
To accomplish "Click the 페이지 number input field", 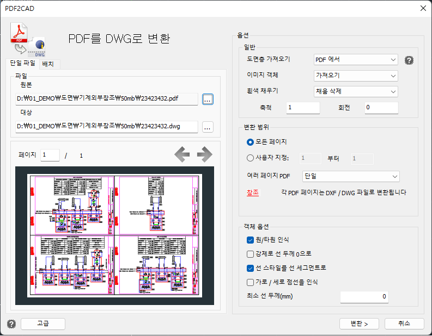I will (50, 155).
